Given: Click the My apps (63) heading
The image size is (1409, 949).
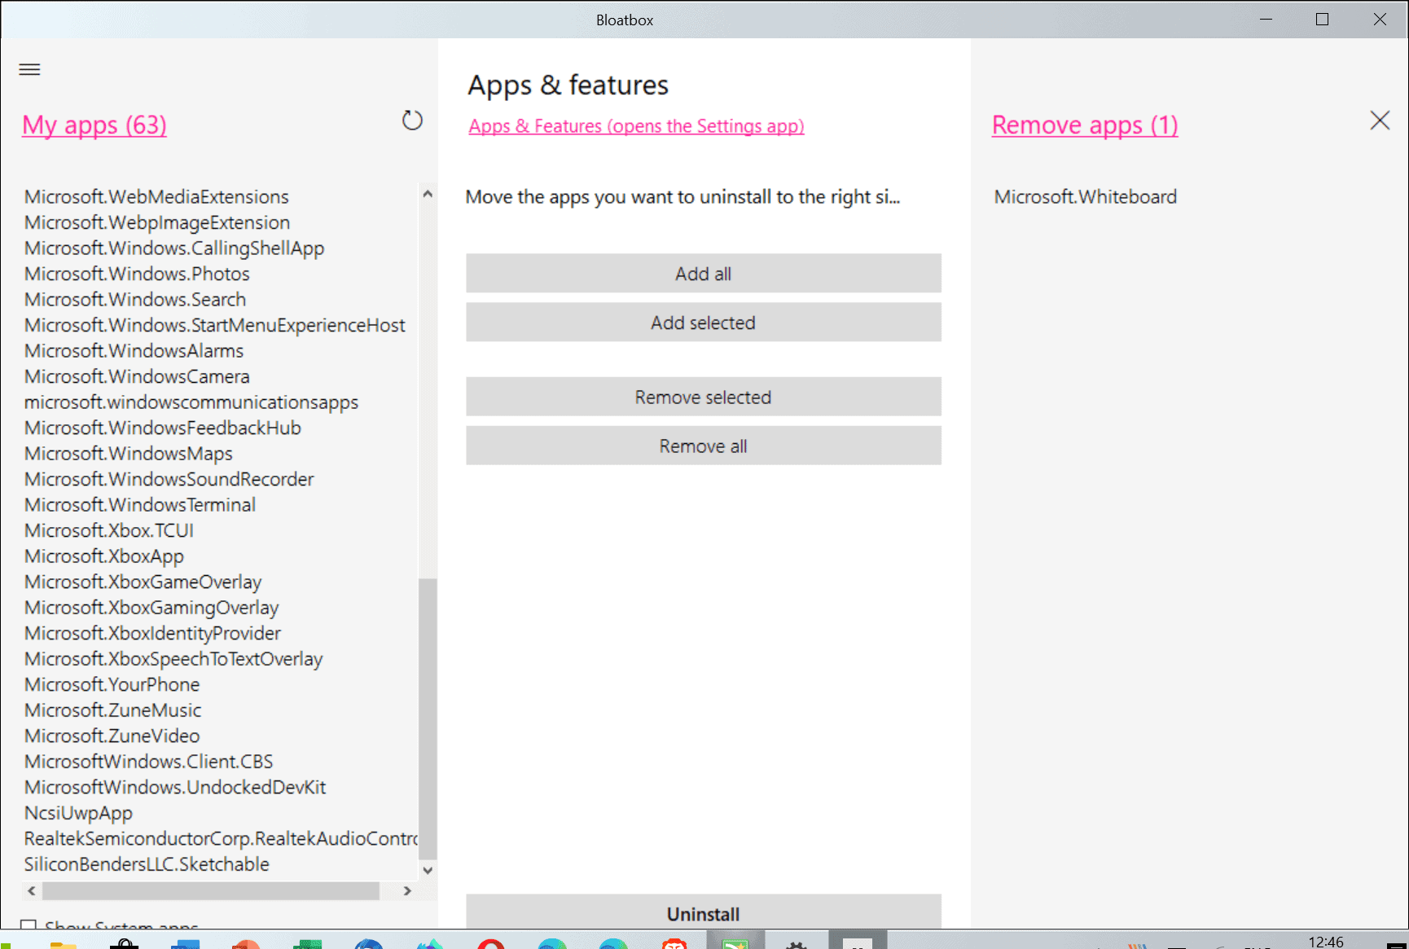Looking at the screenshot, I should click(x=94, y=125).
